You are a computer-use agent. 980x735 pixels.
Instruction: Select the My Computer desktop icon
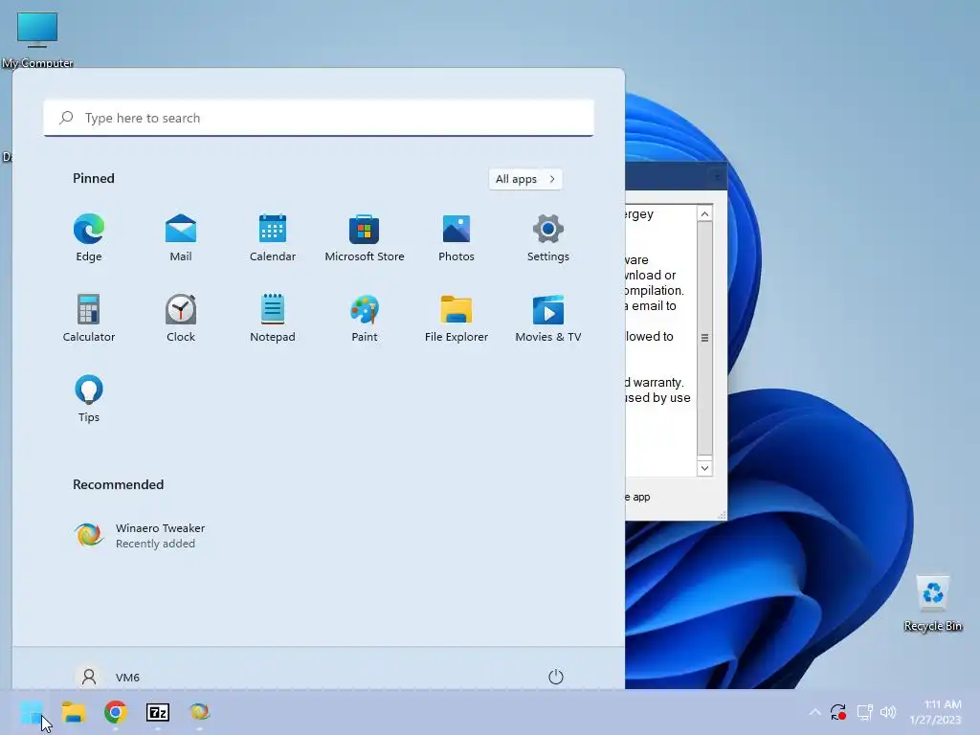37,38
